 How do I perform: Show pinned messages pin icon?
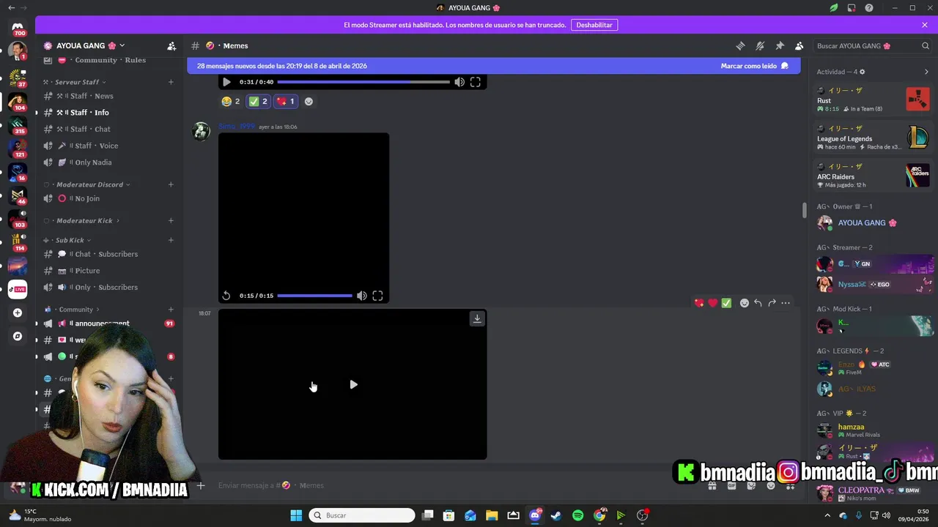(x=780, y=45)
